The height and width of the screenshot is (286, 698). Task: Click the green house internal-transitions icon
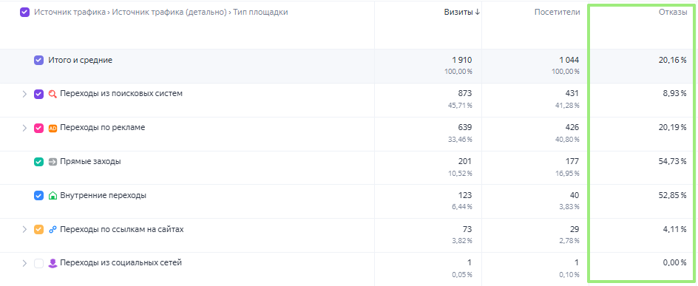pos(52,196)
